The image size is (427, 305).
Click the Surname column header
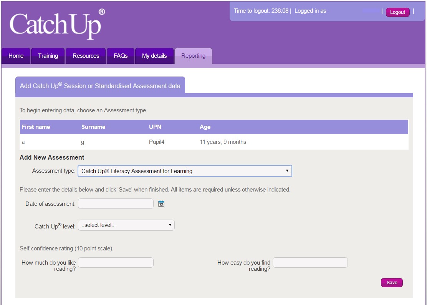pos(93,127)
